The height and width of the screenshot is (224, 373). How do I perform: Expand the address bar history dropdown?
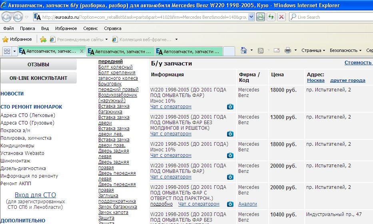pyautogui.click(x=251, y=17)
